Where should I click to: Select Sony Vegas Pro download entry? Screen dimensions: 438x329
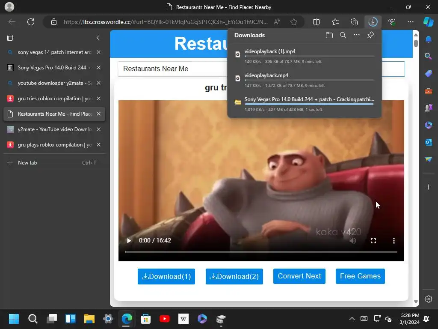point(305,104)
